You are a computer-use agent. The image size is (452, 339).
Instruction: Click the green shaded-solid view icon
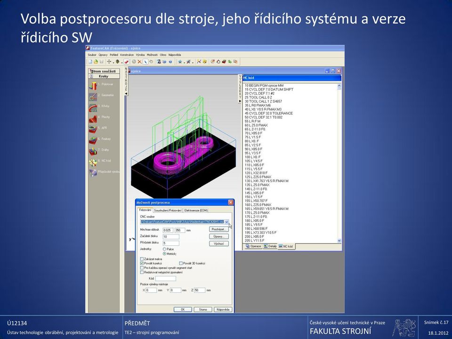(x=117, y=62)
